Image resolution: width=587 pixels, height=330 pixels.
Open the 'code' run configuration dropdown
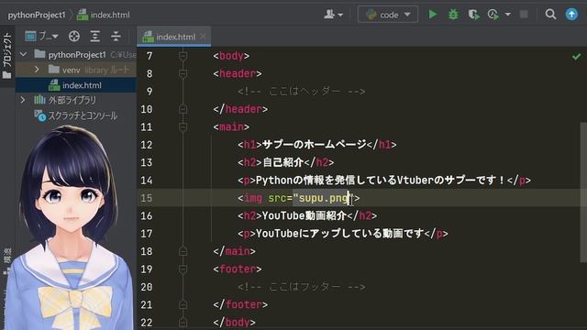tap(387, 15)
